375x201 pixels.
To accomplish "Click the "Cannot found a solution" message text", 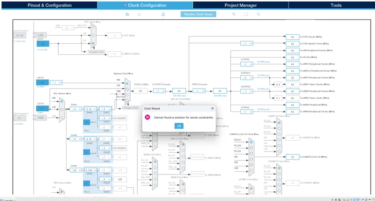I will point(184,117).
